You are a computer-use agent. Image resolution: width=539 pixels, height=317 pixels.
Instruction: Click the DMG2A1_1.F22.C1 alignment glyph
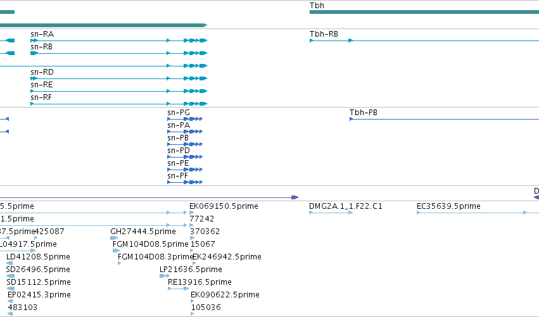point(331,213)
